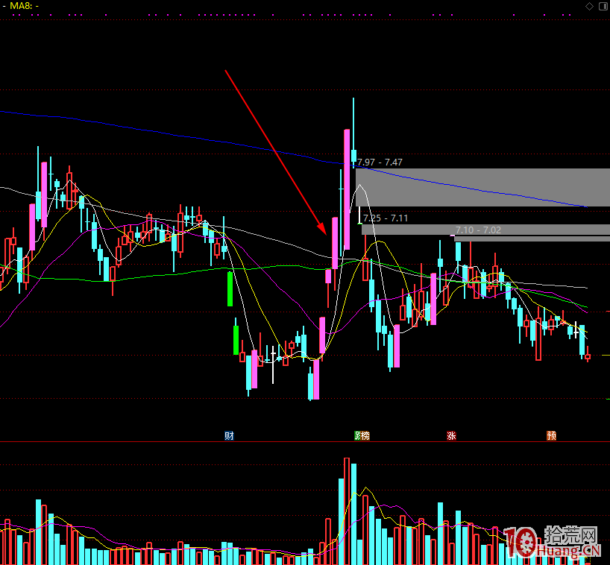Image resolution: width=610 pixels, height=565 pixels.
Task: Select the 7.25 - 7.11 gap label
Action: pos(386,218)
